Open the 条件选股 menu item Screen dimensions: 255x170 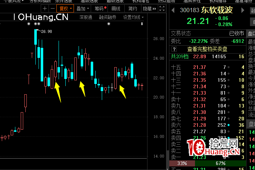pos(64,1)
